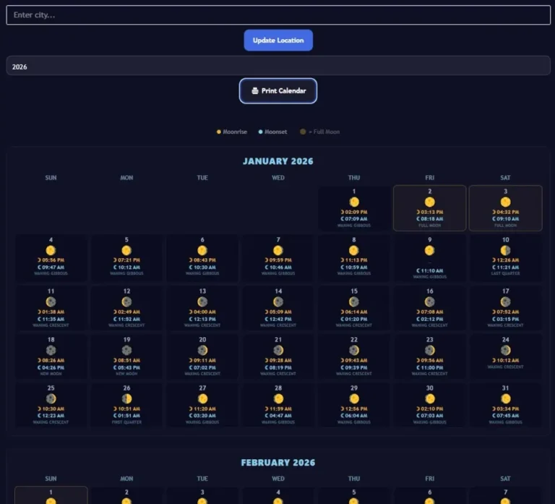
Task: Click the FIRST QUARTER label on January 26
Action: tap(126, 422)
